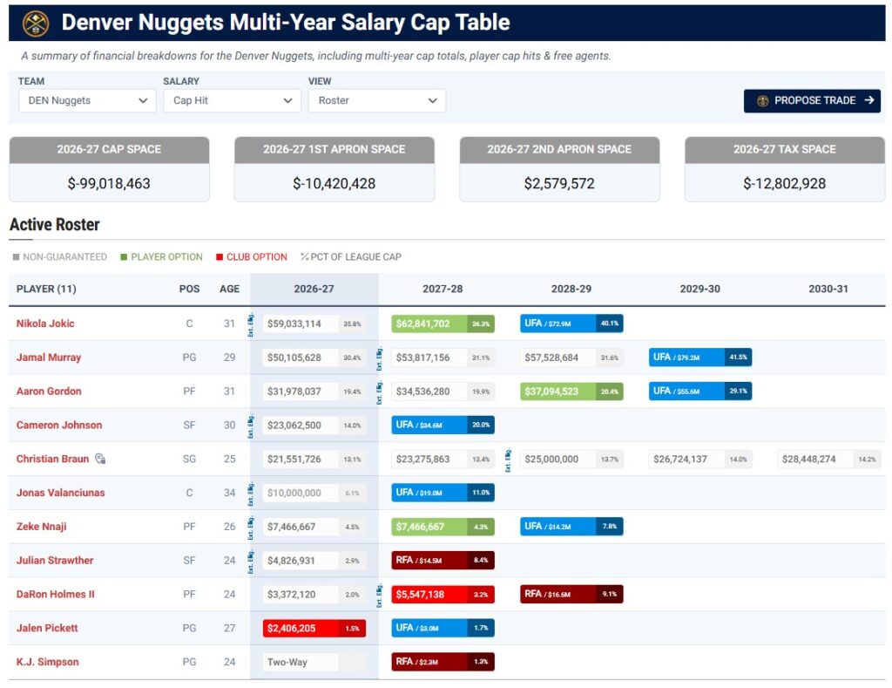Click extension icon in Zeke Nnaji's row
This screenshot has height=688, width=892.
click(251, 527)
